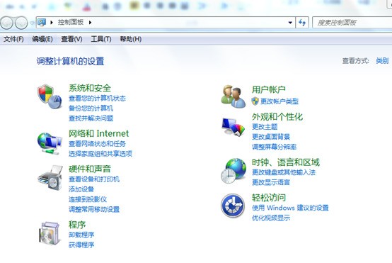The image size is (392, 263).
Task: Click 调整常用移动设置 link
Action: pyautogui.click(x=94, y=209)
